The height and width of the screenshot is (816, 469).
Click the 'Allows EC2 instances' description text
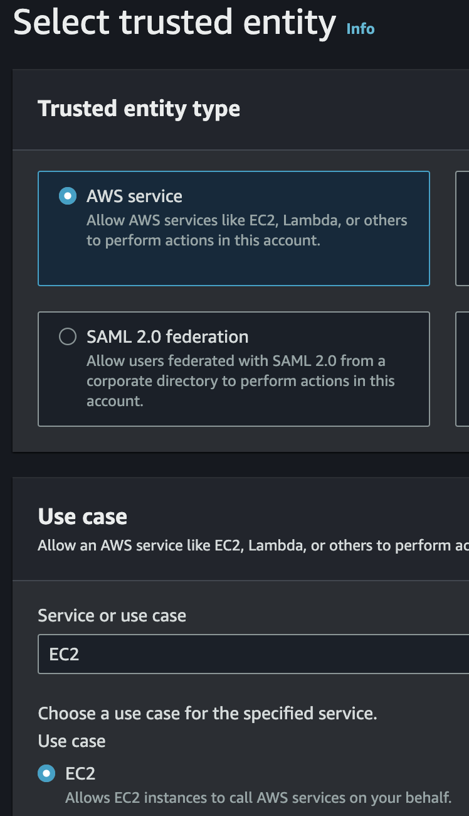258,798
